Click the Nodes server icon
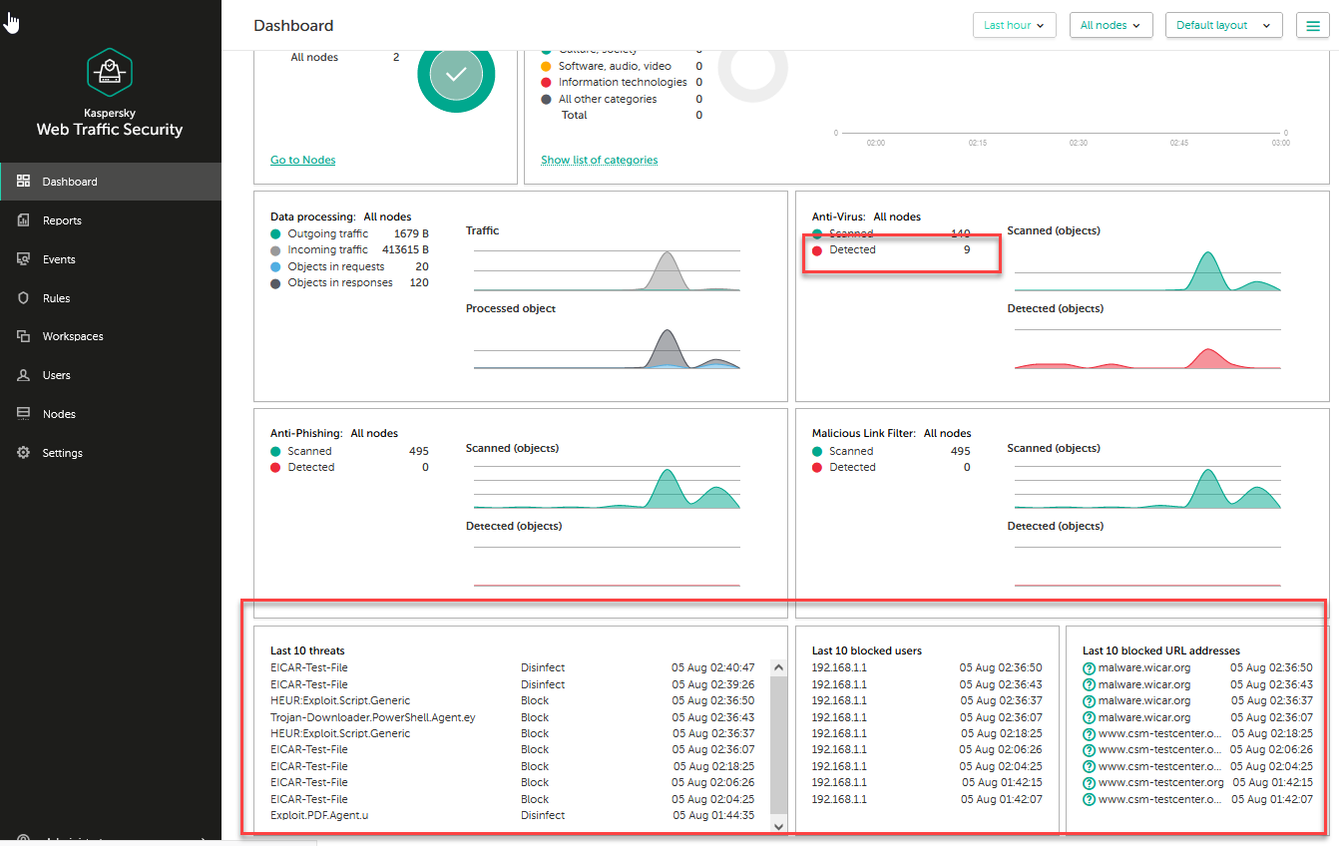This screenshot has height=846, width=1339. coord(23,414)
